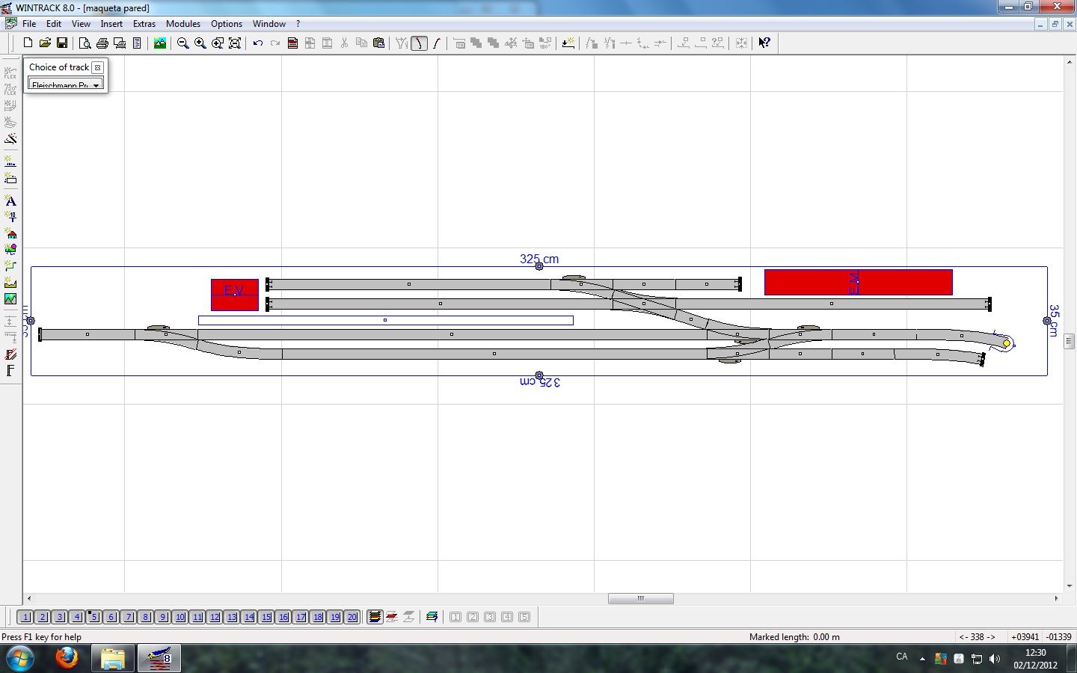1077x673 pixels.
Task: Select the red EM building rectangle
Action: coord(858,282)
